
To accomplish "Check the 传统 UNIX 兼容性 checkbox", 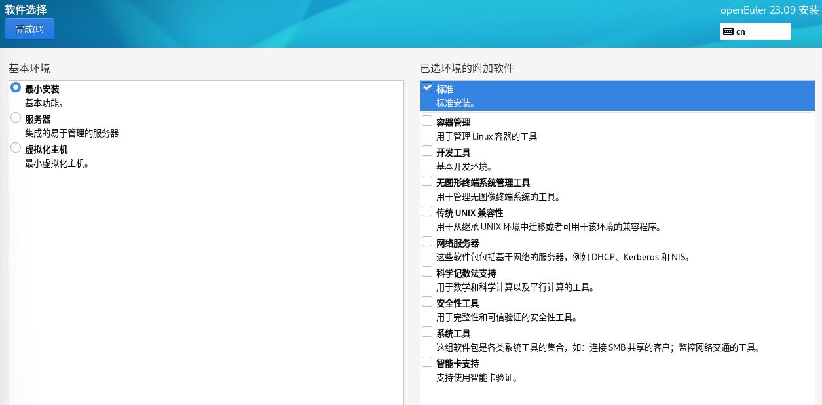I will (427, 212).
